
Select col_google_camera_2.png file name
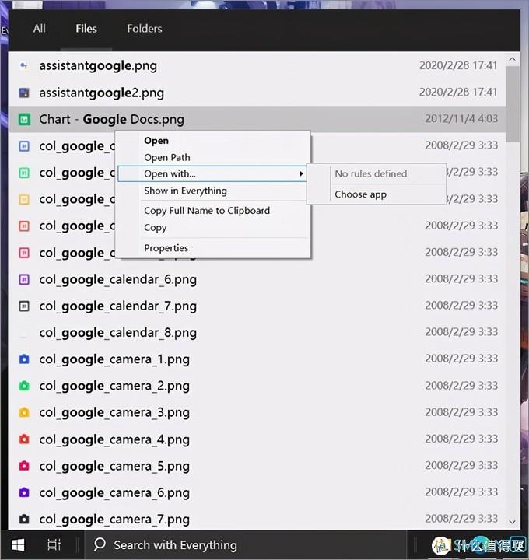pyautogui.click(x=114, y=386)
